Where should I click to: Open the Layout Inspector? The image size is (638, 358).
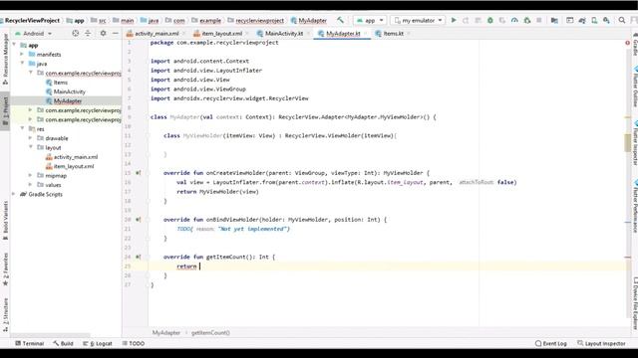coord(601,343)
